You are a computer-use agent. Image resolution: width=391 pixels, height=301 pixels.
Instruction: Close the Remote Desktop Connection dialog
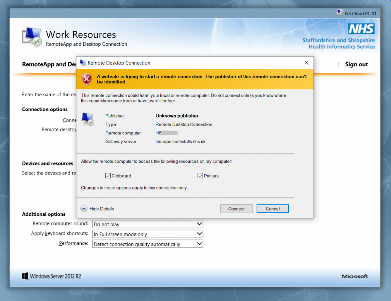[306, 63]
